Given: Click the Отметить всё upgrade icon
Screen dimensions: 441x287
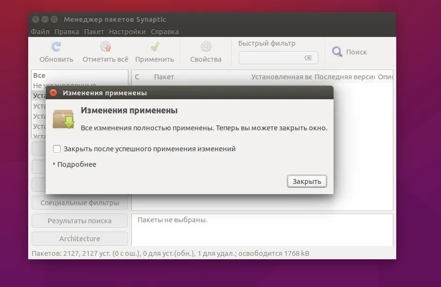Looking at the screenshot, I should point(106,47).
